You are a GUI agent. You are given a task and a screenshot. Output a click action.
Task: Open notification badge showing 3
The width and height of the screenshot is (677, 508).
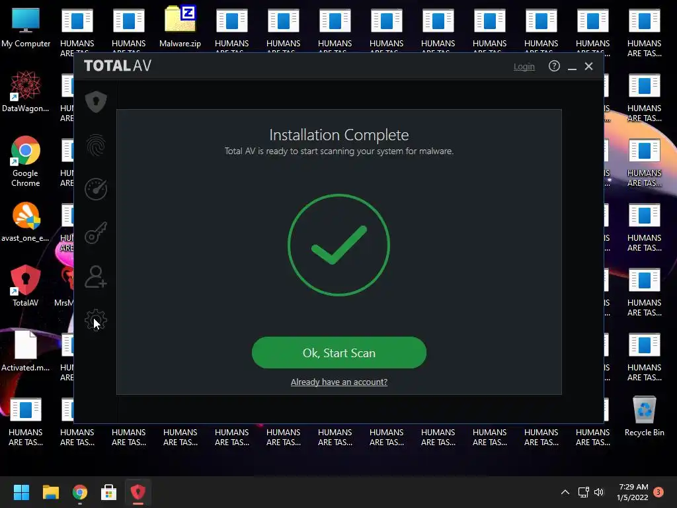pos(658,491)
